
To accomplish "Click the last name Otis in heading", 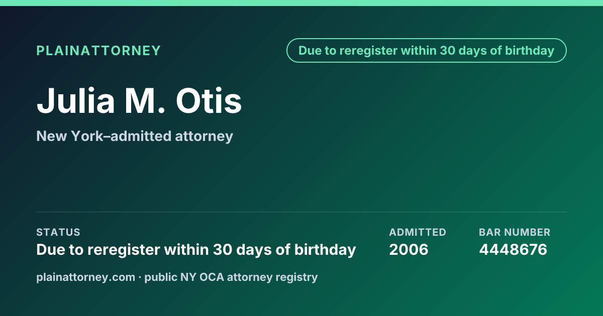I will (x=209, y=100).
